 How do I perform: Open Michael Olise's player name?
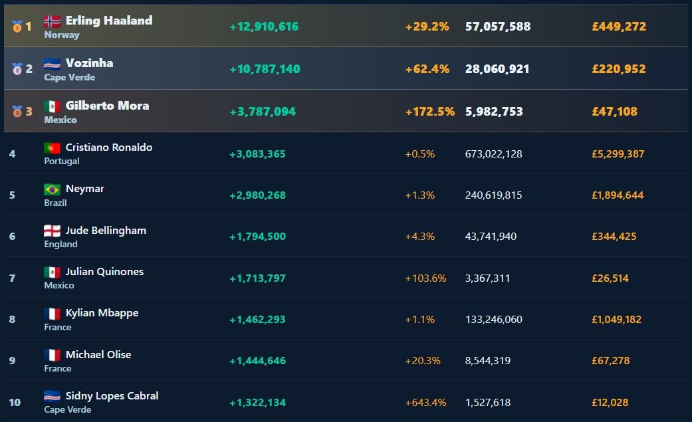98,354
